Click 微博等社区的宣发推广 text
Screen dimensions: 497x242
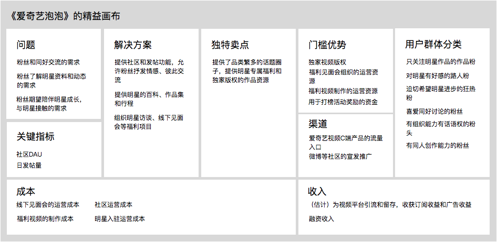340,157
